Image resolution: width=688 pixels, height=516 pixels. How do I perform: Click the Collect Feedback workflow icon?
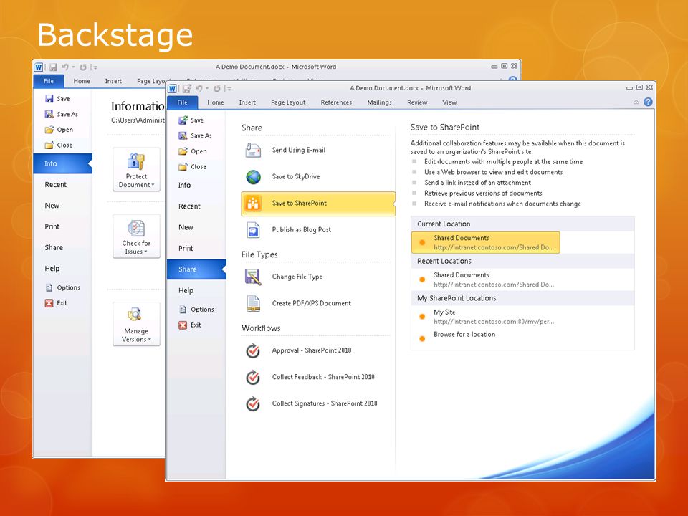[x=253, y=377]
